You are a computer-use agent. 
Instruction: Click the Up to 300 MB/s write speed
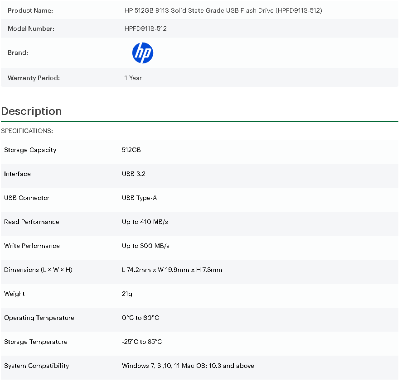(x=145, y=246)
